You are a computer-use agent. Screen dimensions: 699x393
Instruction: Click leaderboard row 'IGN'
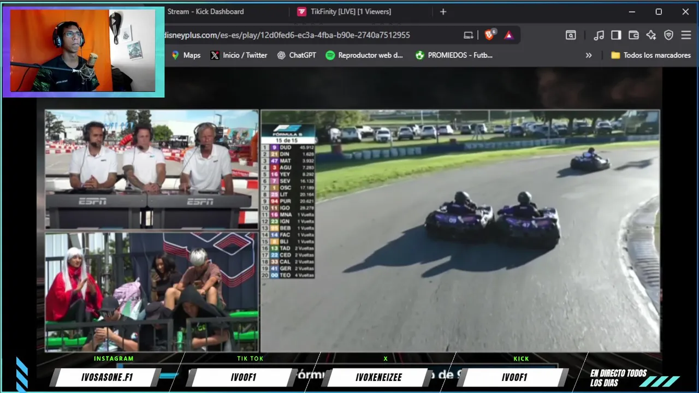(x=288, y=222)
